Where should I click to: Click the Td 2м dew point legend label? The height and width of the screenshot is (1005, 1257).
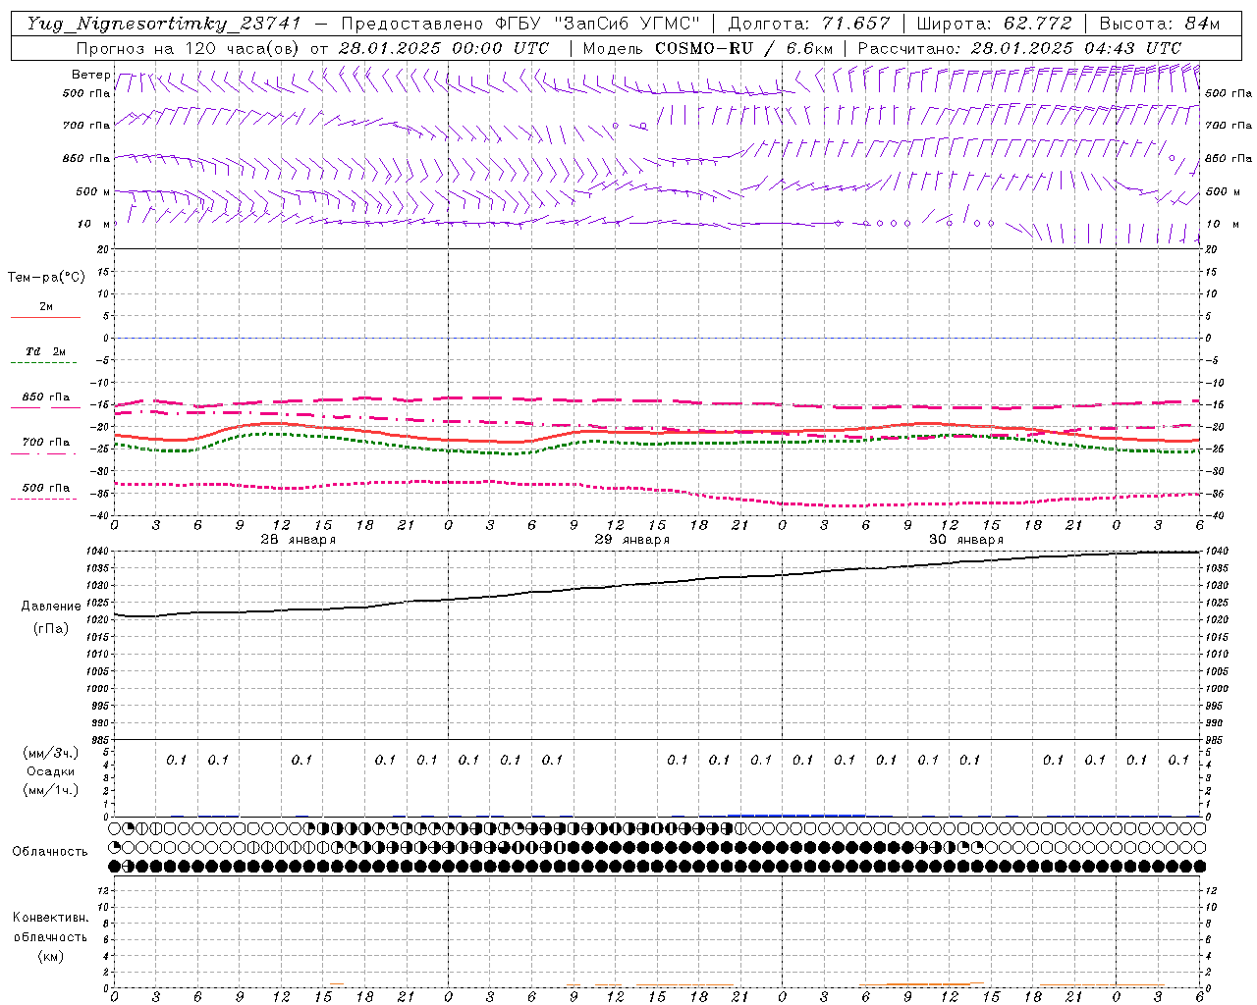46,351
